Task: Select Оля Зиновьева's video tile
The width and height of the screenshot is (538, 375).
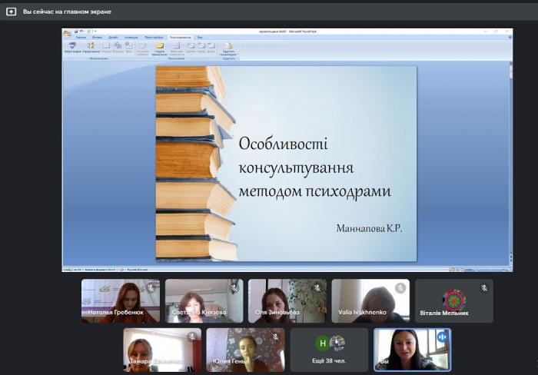Action: [x=287, y=301]
